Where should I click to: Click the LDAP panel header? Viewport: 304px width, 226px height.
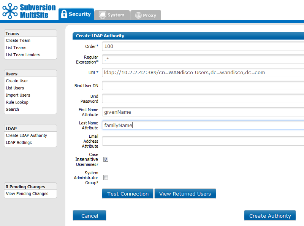(x=30, y=128)
